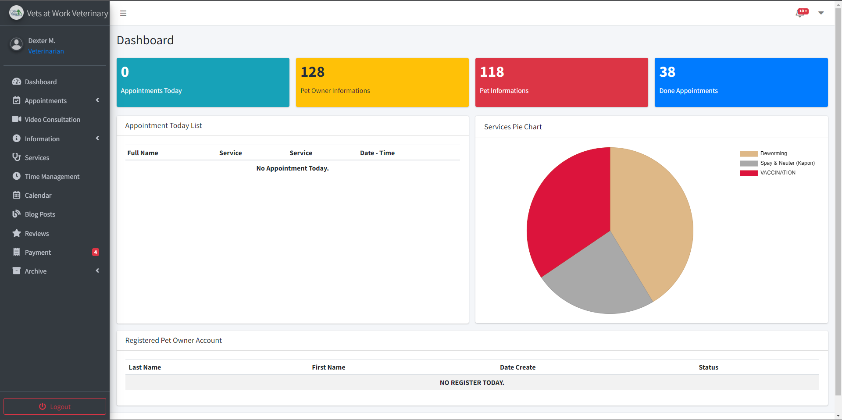Open the Dashboard menu item
Image resolution: width=842 pixels, height=420 pixels.
click(55, 82)
